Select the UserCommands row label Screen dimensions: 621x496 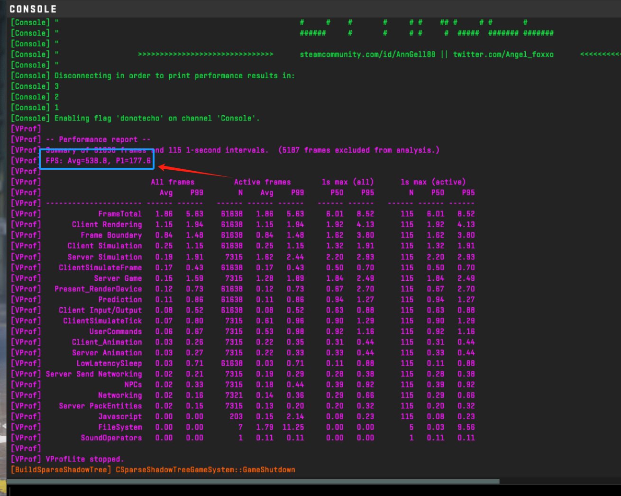(x=116, y=331)
